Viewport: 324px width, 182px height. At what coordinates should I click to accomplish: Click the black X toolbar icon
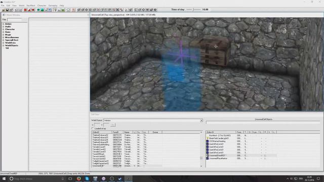[117, 10]
